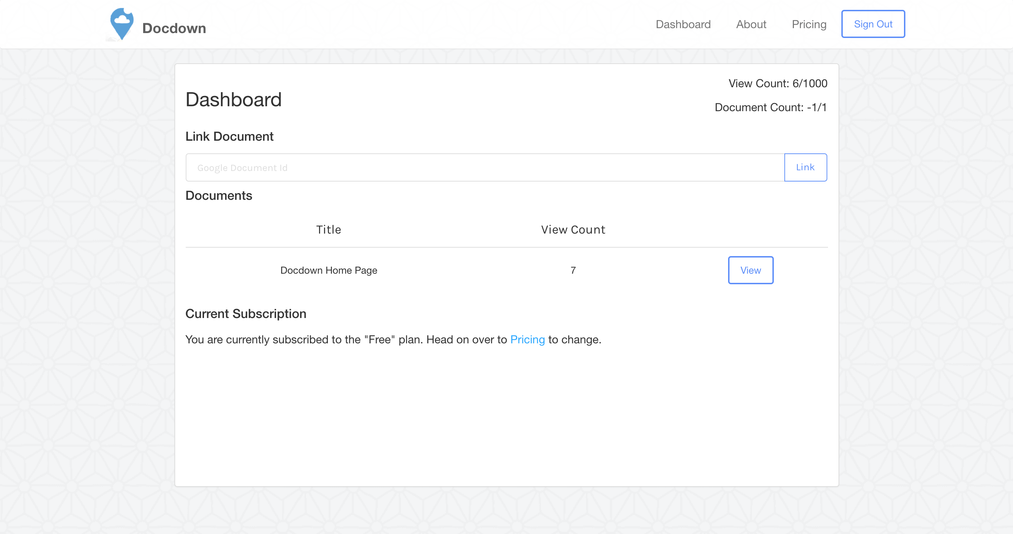Open Dashboard in the top navigation

coord(683,24)
